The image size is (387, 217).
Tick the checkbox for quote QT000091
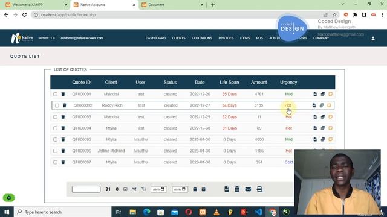click(x=55, y=94)
